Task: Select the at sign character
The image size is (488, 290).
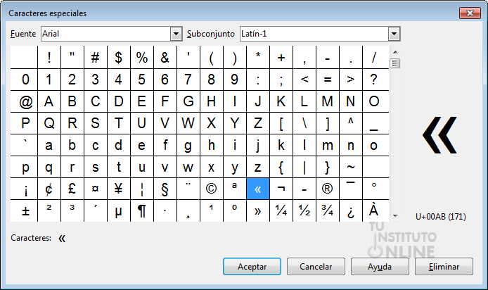Action: [25, 101]
